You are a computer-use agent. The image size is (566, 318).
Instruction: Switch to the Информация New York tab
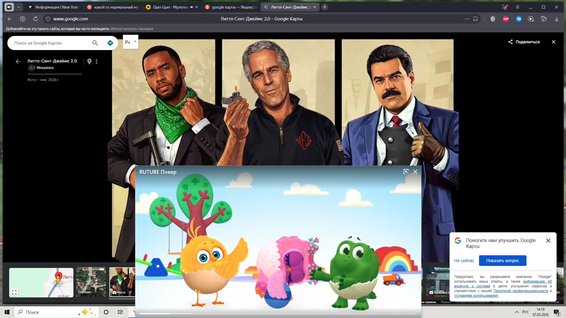click(x=55, y=7)
